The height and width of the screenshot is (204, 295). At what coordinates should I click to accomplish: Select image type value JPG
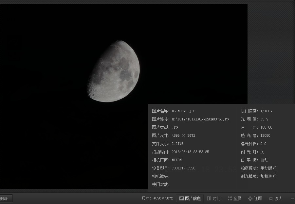[x=175, y=128]
